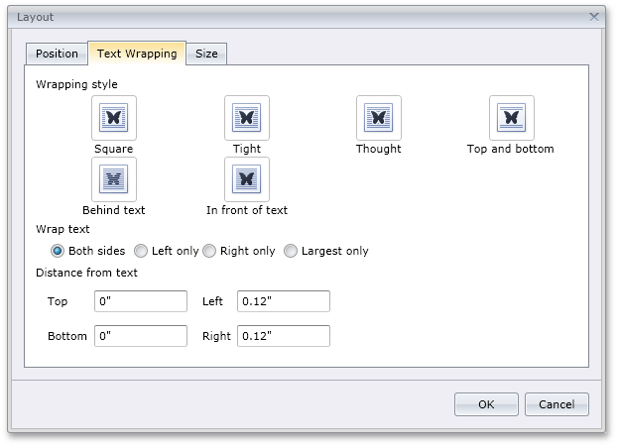Screen dimensions: 619x448
Task: Choose the Behind text wrapping icon
Action: pyautogui.click(x=114, y=179)
